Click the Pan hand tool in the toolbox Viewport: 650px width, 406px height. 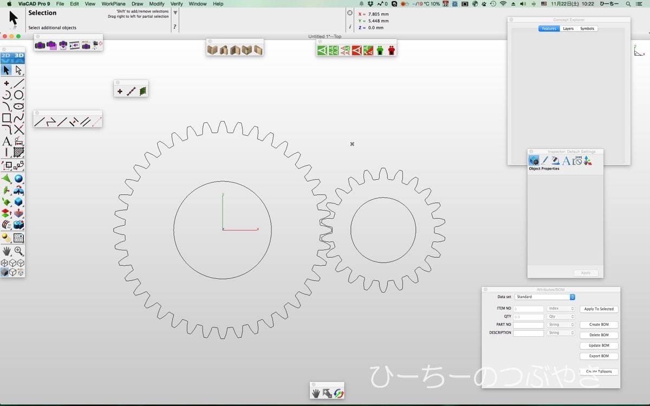click(x=6, y=251)
